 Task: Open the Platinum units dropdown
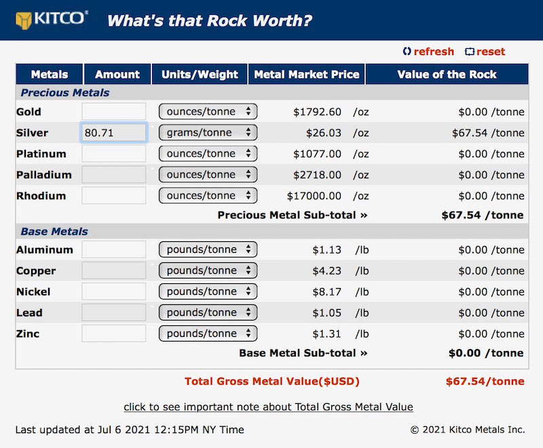tap(208, 153)
